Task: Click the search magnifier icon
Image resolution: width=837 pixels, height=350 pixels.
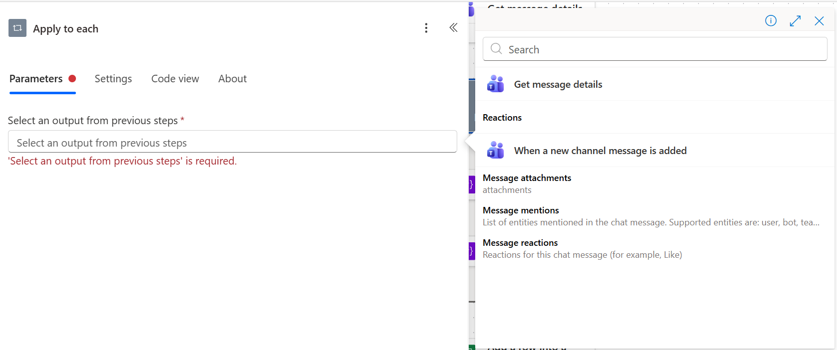Action: point(496,49)
